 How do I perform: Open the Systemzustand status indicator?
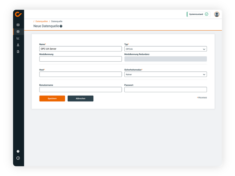(198, 14)
